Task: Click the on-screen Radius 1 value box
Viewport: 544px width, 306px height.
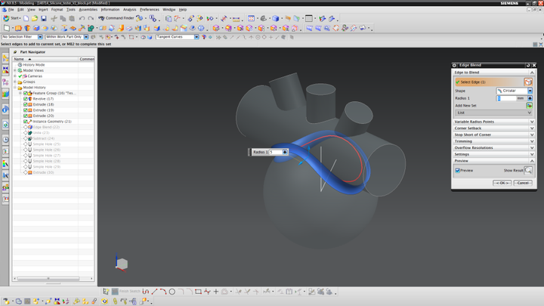Action: point(276,152)
